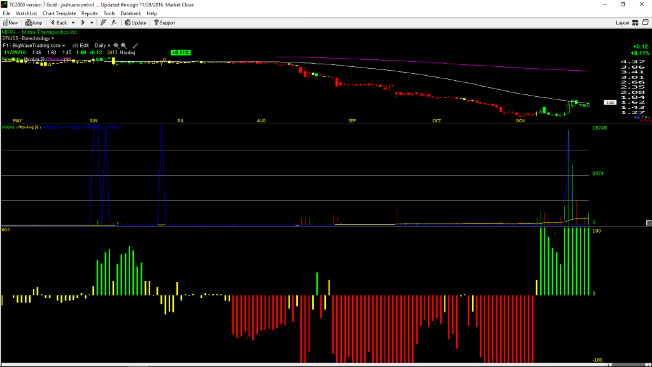Open the Tools menu
This screenshot has height=367, width=652.
click(x=109, y=13)
